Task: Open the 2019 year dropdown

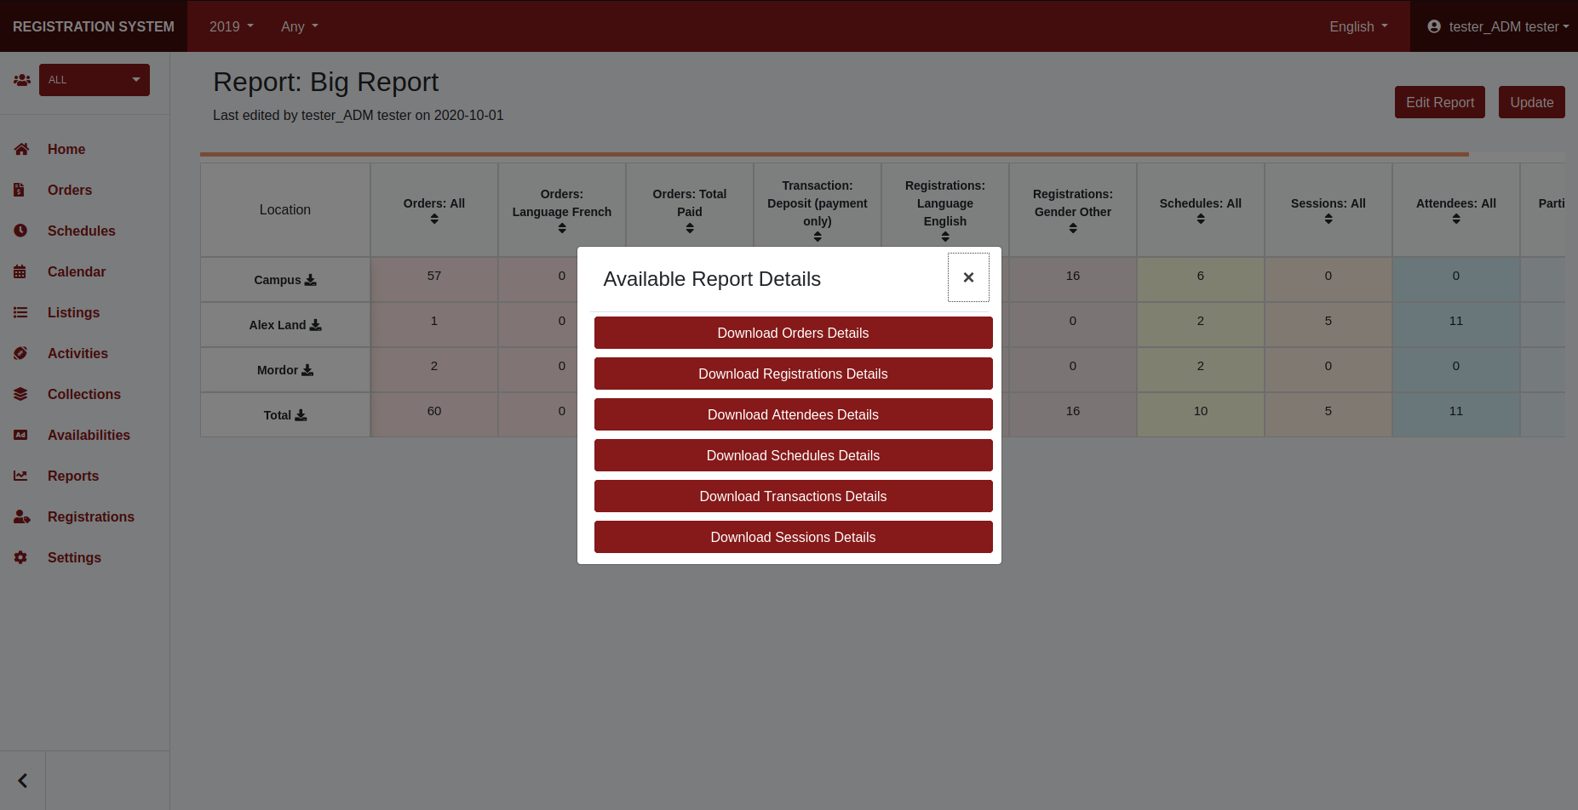Action: point(230,26)
